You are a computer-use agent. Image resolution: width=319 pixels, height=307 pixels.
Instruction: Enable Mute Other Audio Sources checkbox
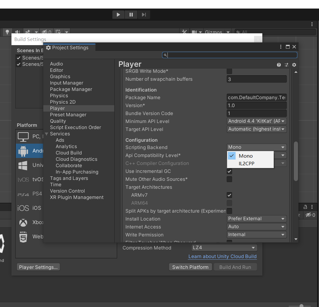(229, 179)
